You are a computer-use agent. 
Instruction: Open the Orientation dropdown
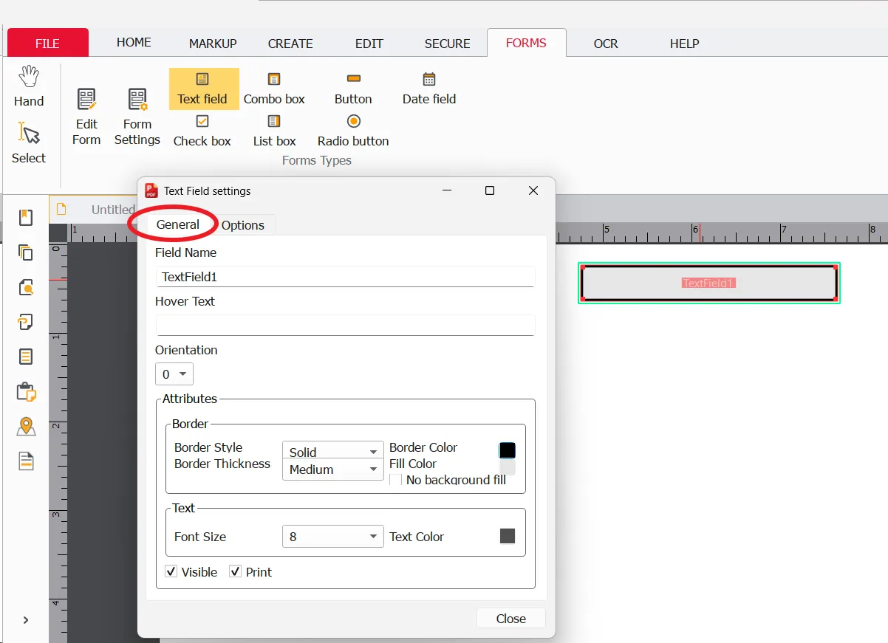tap(174, 374)
